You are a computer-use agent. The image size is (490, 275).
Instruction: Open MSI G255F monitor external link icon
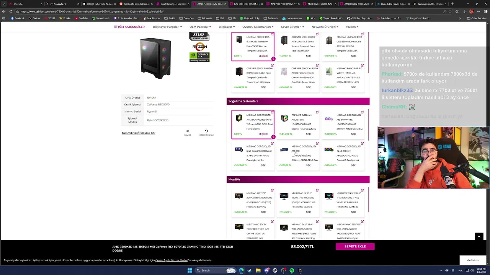click(x=362, y=190)
